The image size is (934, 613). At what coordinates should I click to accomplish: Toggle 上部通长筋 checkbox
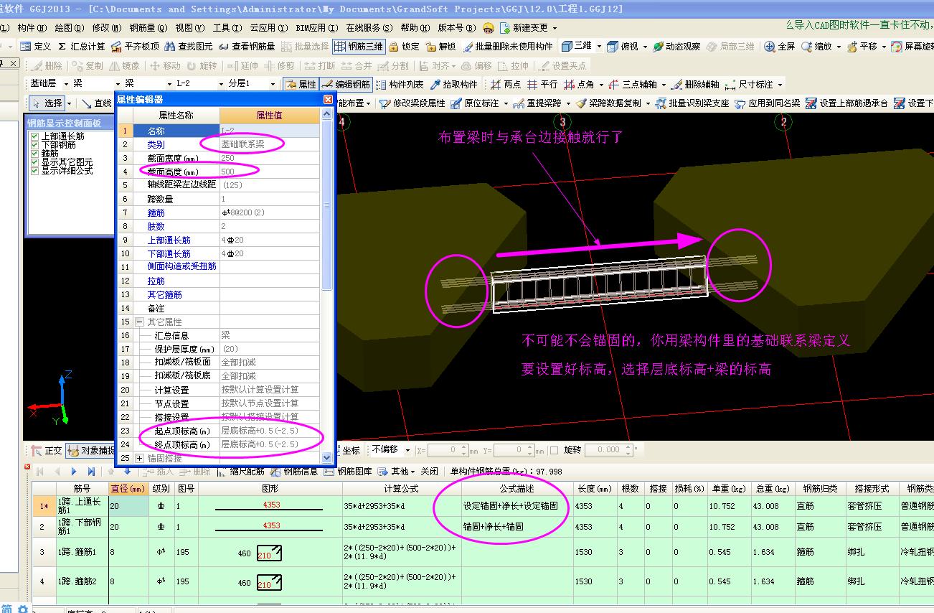point(34,136)
